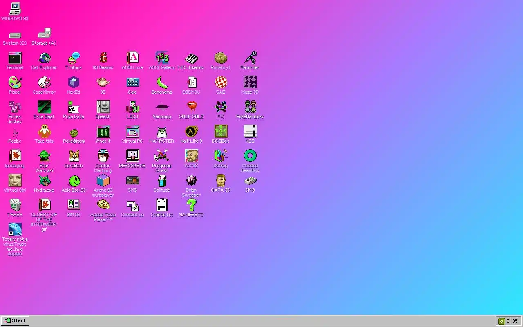Image resolution: width=523 pixels, height=327 pixels.
Task: Open DOSBox icon
Action: (221, 132)
